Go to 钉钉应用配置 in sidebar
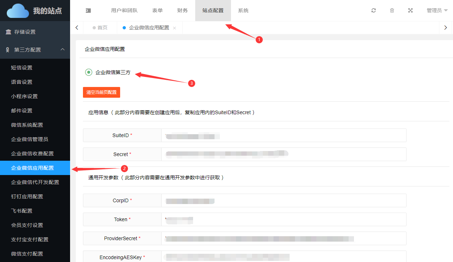 27,196
